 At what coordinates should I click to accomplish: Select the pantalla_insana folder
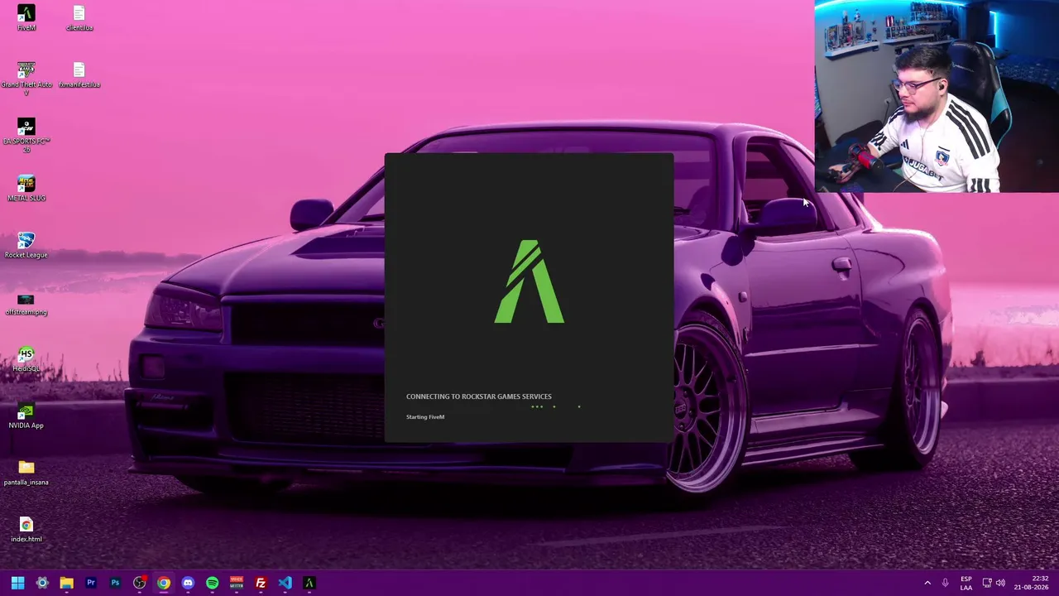point(26,473)
